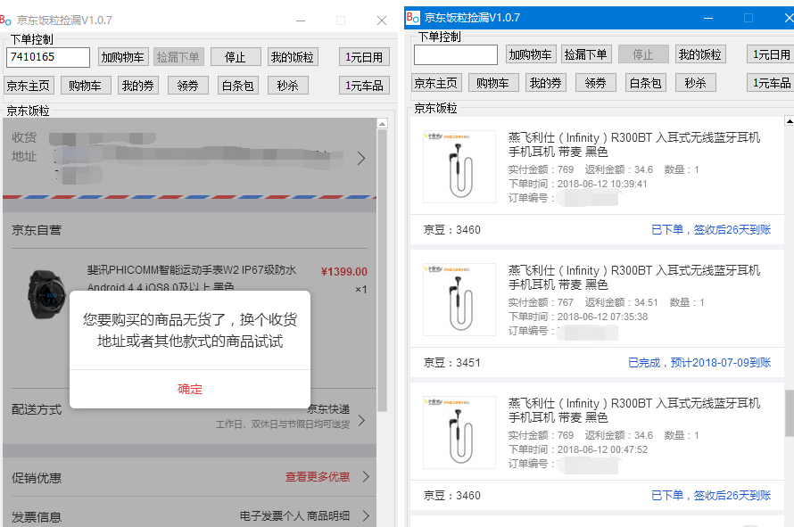This screenshot has height=527, width=794.
Task: Click 已完成，预计2018-07-09到账 status link
Action: 699,362
